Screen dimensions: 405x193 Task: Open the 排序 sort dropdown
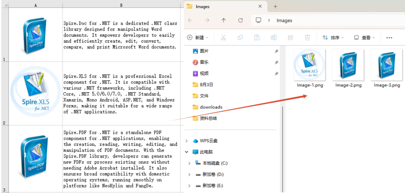coord(333,38)
